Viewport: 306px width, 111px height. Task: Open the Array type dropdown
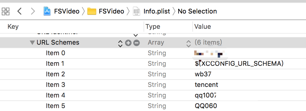point(188,43)
